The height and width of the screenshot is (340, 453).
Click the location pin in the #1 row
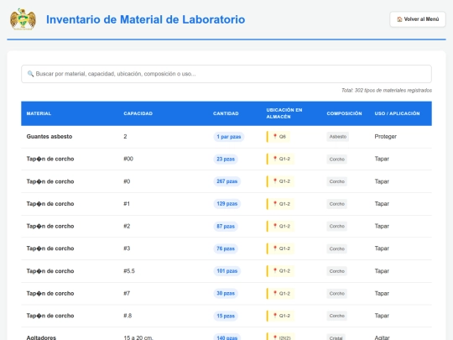click(x=275, y=203)
